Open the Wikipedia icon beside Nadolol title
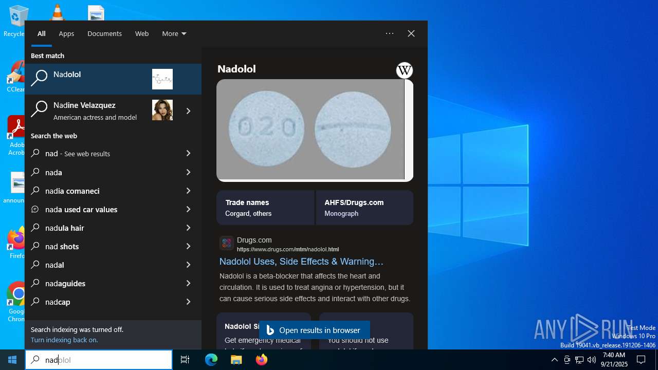 (x=405, y=70)
